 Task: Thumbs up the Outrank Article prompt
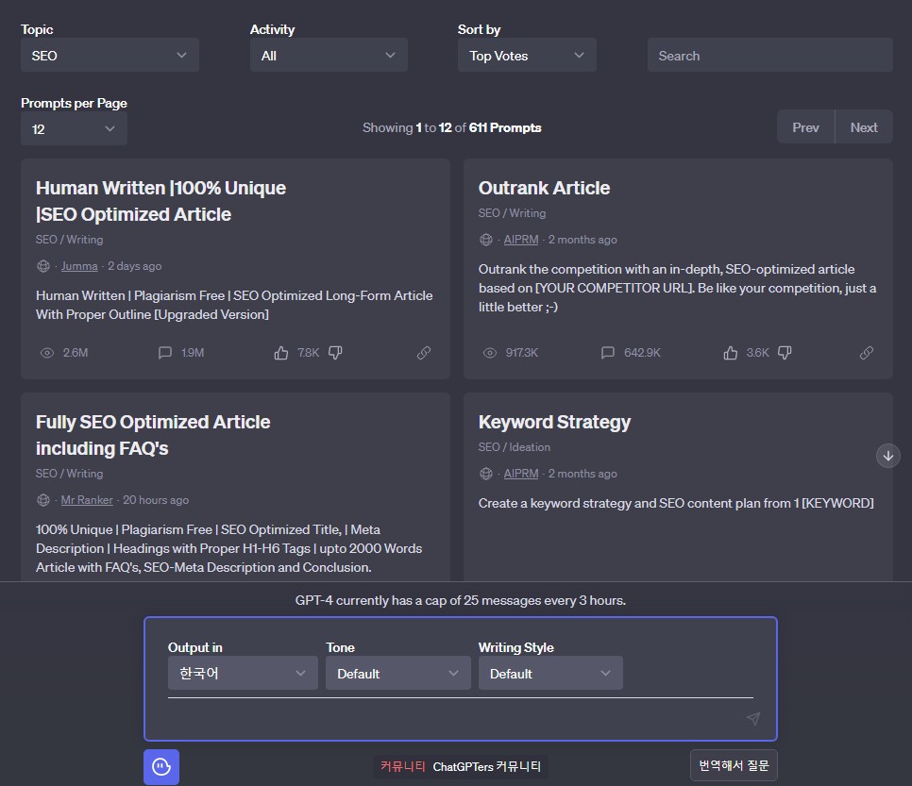click(x=730, y=353)
